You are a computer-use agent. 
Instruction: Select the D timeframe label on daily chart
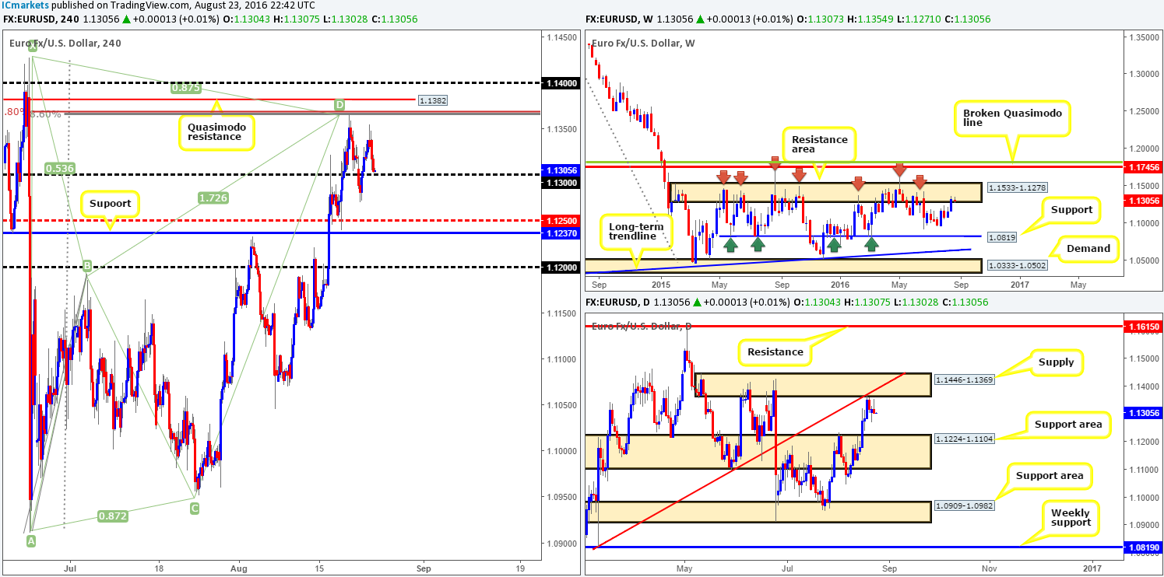[x=645, y=302]
